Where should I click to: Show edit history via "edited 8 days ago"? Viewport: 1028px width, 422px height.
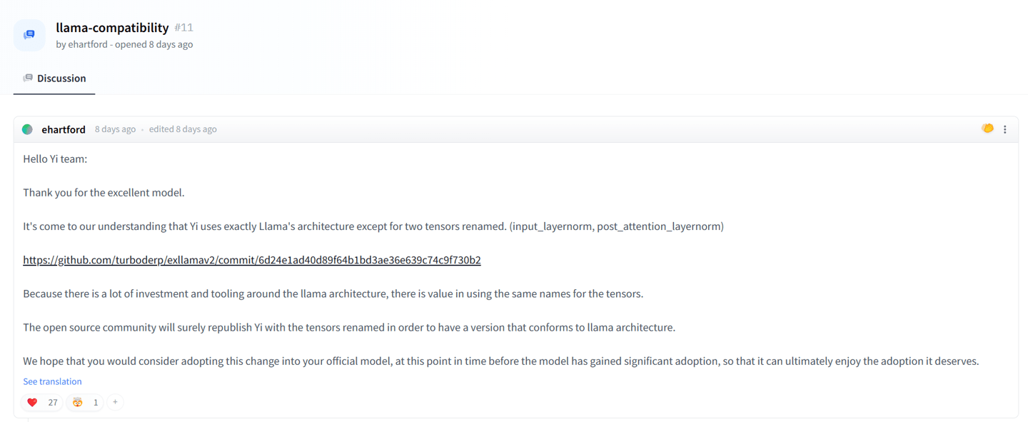coord(183,129)
